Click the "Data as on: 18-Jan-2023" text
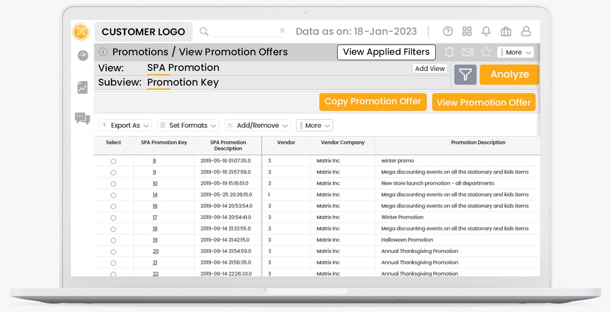 coord(356,31)
